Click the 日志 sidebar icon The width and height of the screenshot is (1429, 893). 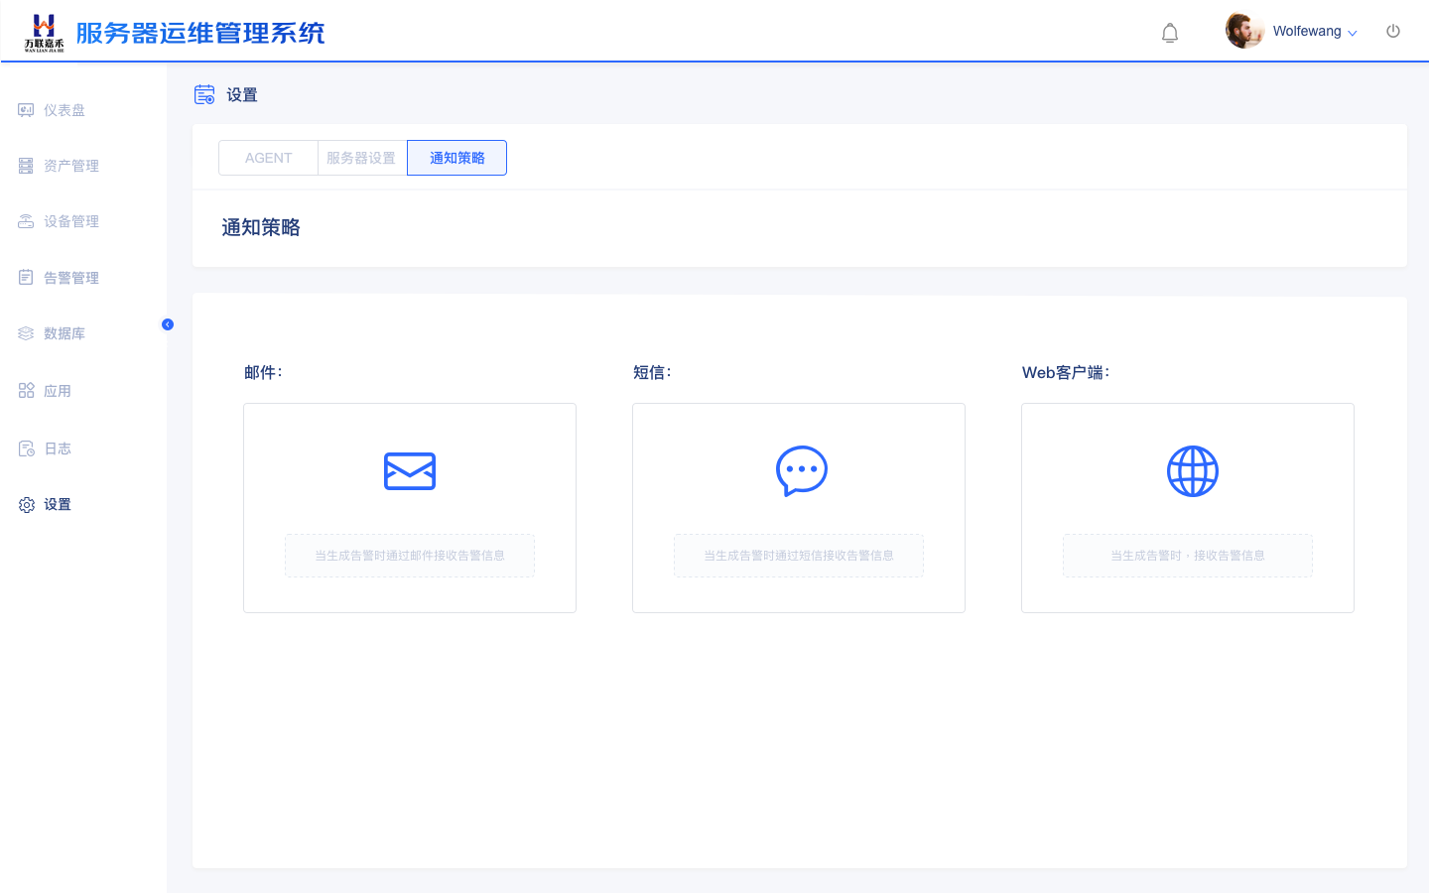coord(26,448)
